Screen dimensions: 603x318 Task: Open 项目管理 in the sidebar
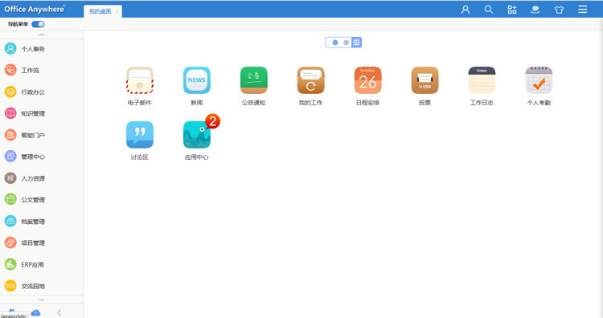click(42, 243)
